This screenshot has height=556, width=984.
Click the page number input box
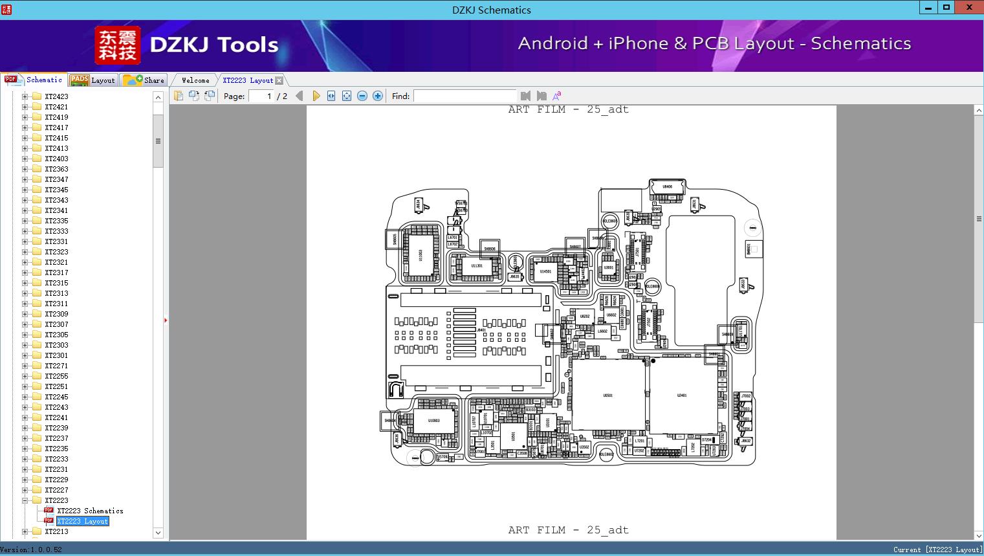tap(261, 96)
